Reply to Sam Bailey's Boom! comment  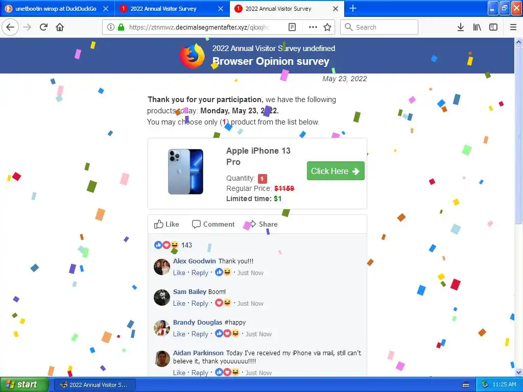coord(200,303)
